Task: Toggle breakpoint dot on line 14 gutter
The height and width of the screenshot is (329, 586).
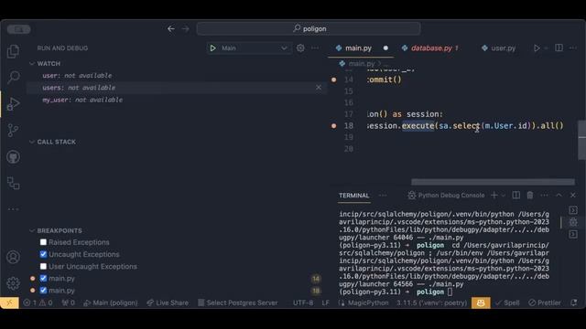Action: [333, 80]
